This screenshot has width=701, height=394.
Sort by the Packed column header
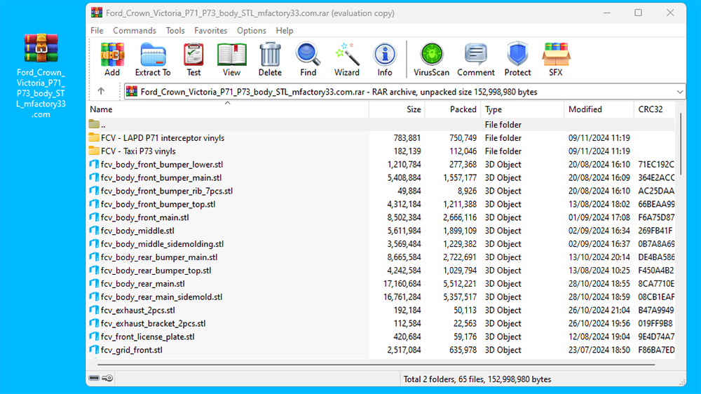coord(452,109)
